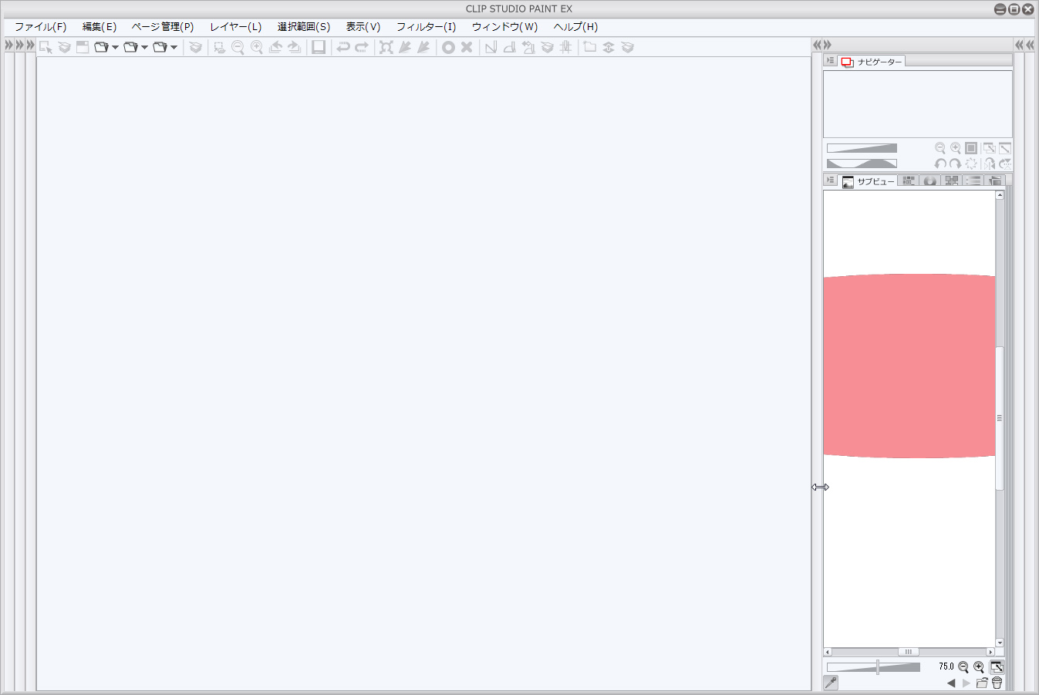Click the undo arrow in the command bar
This screenshot has height=695, width=1039.
coord(343,47)
